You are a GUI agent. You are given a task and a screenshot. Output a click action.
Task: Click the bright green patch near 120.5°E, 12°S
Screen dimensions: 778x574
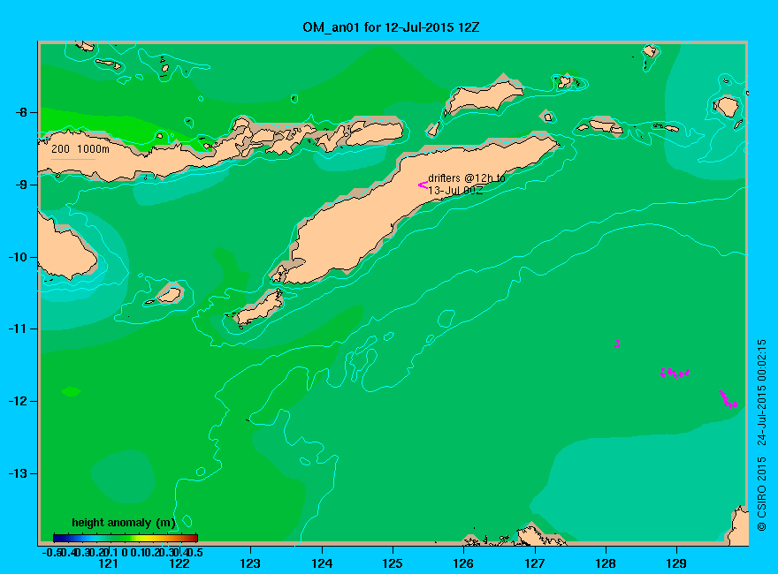click(71, 391)
